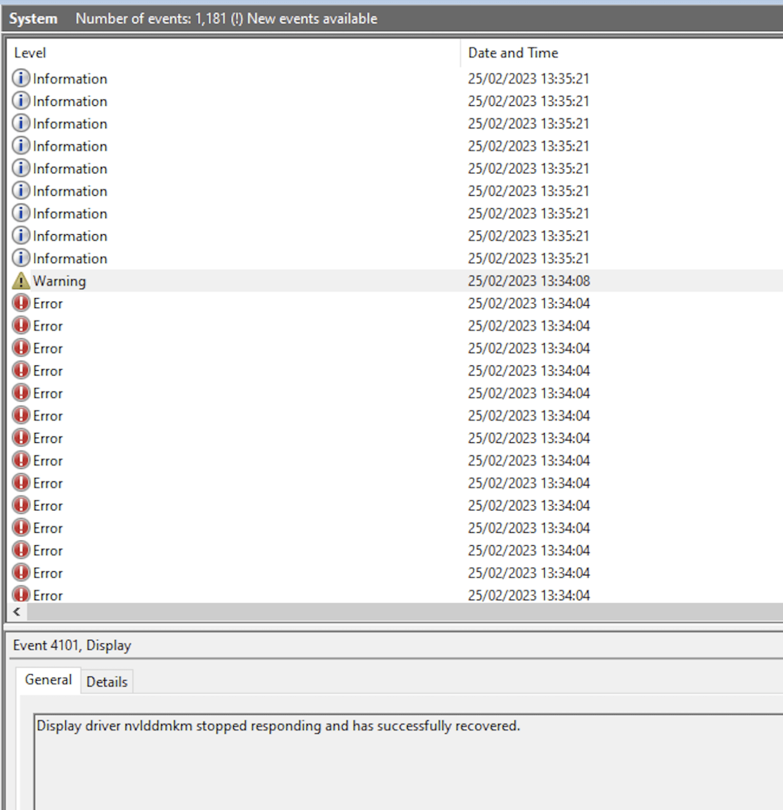Click the Warning triangle icon
The width and height of the screenshot is (783, 810).
pos(20,281)
